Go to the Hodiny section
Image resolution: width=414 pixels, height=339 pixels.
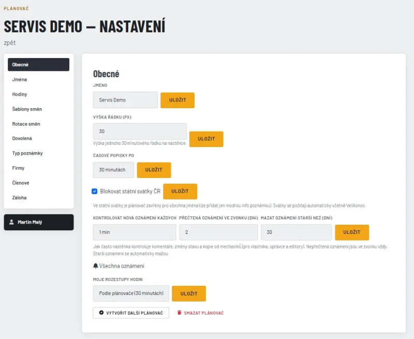tap(38, 94)
